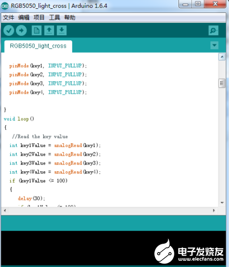
Task: Click the Verify checkmark button
Action: tap(9, 31)
